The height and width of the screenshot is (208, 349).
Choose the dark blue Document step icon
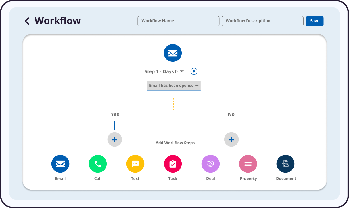[285, 164]
